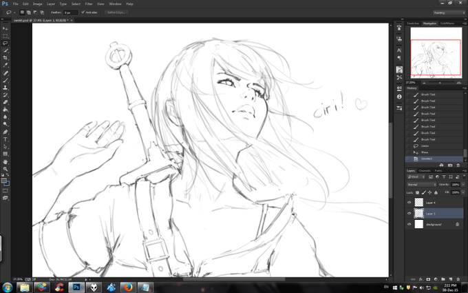Toggle lock all icon
The height and width of the screenshot is (293, 468).
tap(436, 192)
